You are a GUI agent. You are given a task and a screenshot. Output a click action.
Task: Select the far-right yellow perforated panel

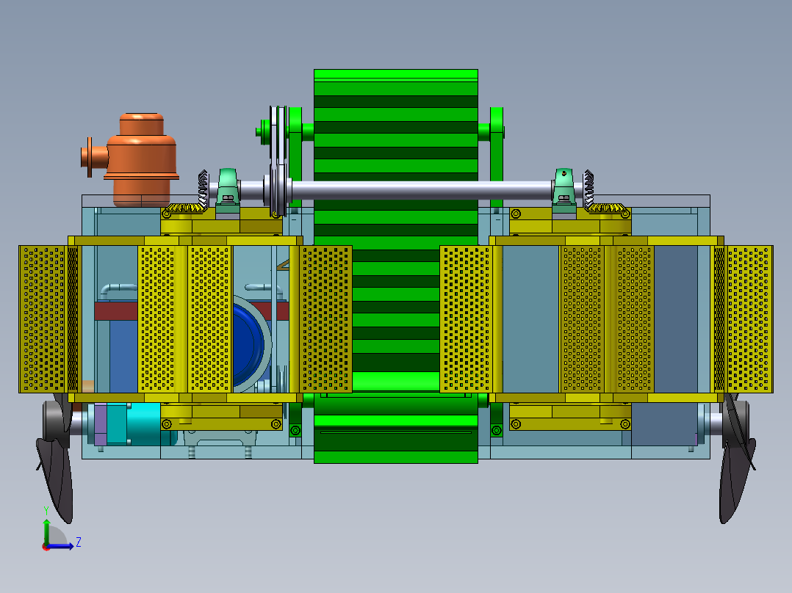tap(749, 319)
